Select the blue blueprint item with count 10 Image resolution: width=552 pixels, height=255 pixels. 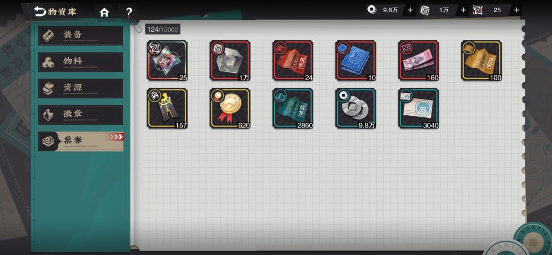(x=356, y=60)
